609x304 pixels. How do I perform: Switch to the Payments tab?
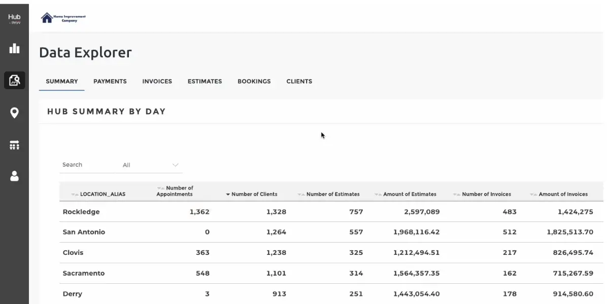pos(110,81)
